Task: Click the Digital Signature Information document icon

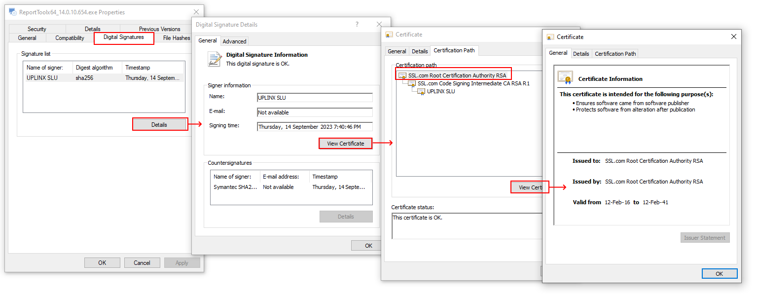Action: (215, 59)
